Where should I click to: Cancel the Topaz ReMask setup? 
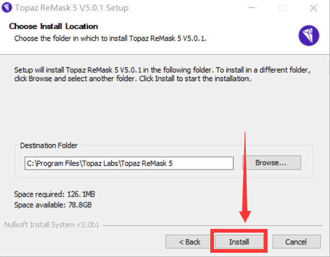click(x=296, y=242)
